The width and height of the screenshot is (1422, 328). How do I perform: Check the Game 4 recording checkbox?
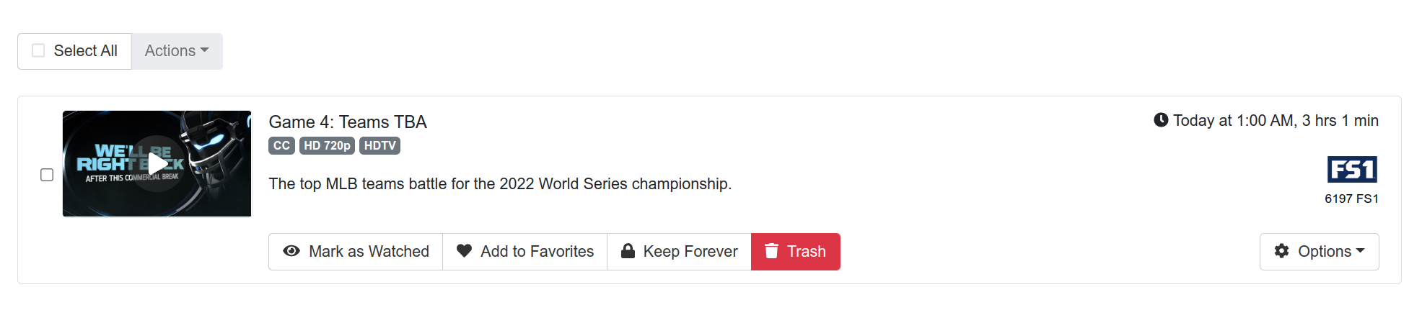pyautogui.click(x=47, y=175)
